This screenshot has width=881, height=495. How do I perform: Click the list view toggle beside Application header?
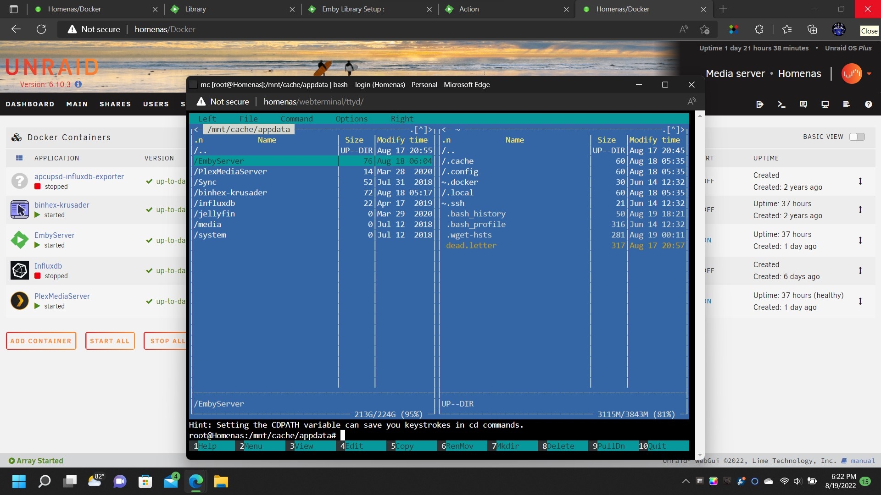[19, 158]
